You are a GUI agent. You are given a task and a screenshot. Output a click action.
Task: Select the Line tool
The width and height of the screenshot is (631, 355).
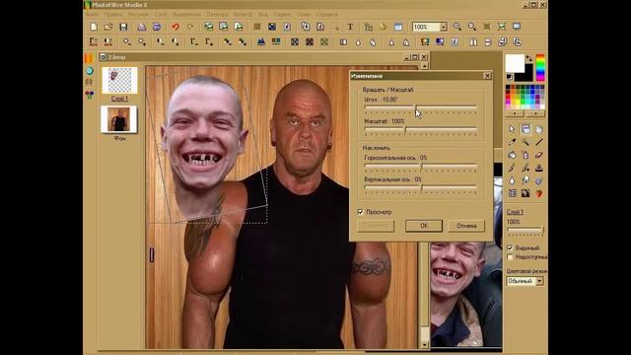(539, 142)
